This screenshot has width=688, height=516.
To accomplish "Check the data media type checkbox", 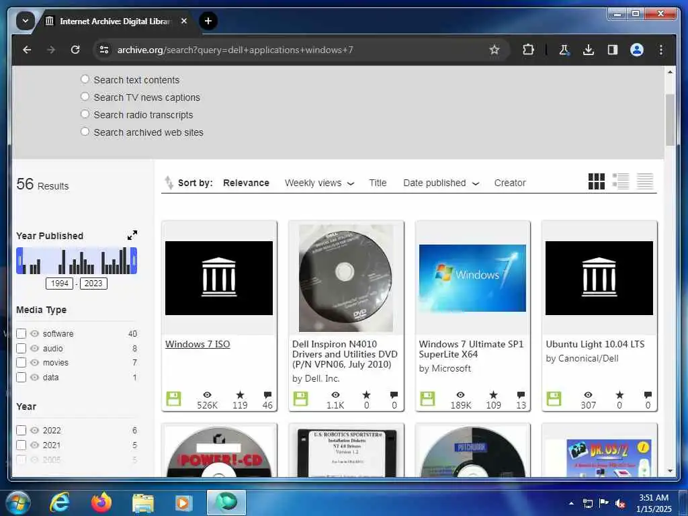I will click(21, 378).
